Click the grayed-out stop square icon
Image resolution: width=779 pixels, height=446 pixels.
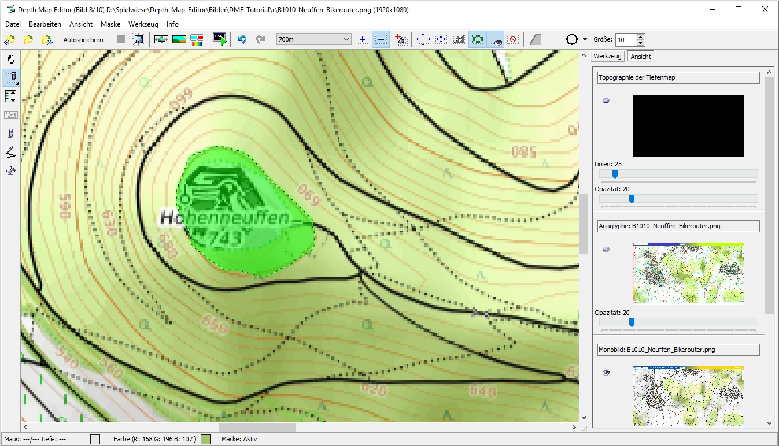point(120,39)
